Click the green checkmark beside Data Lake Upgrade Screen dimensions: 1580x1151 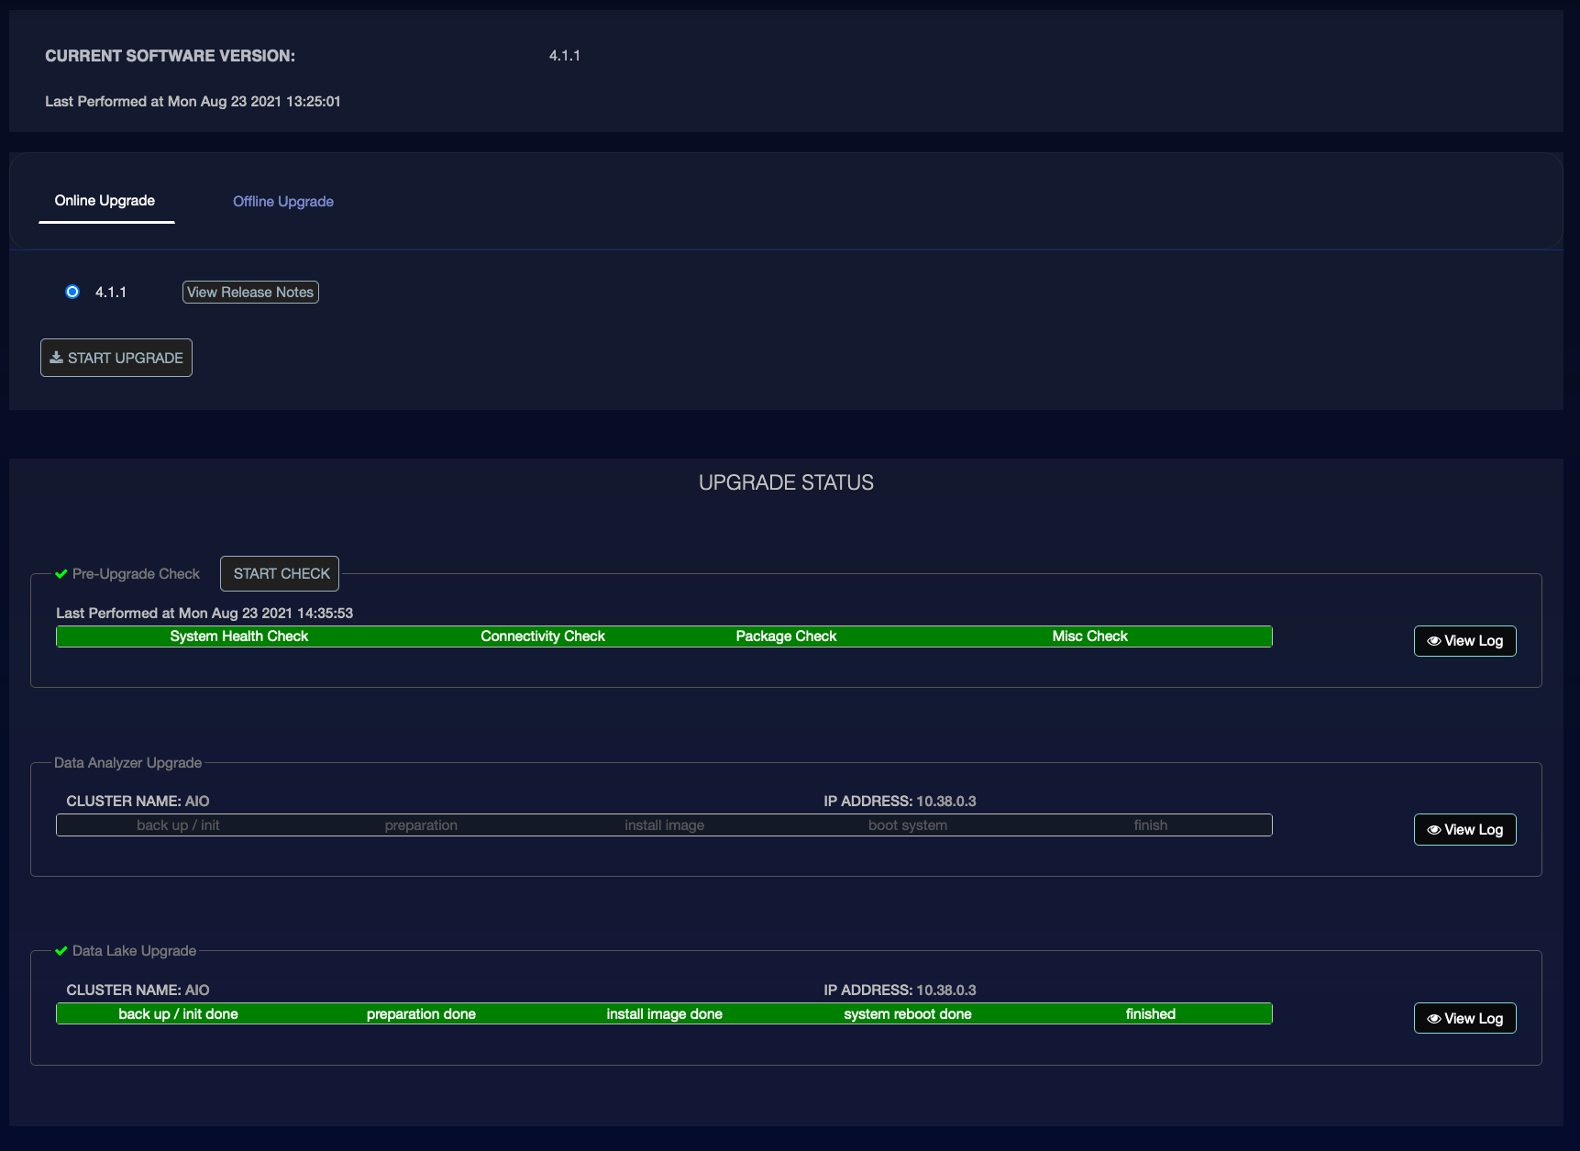coord(61,951)
